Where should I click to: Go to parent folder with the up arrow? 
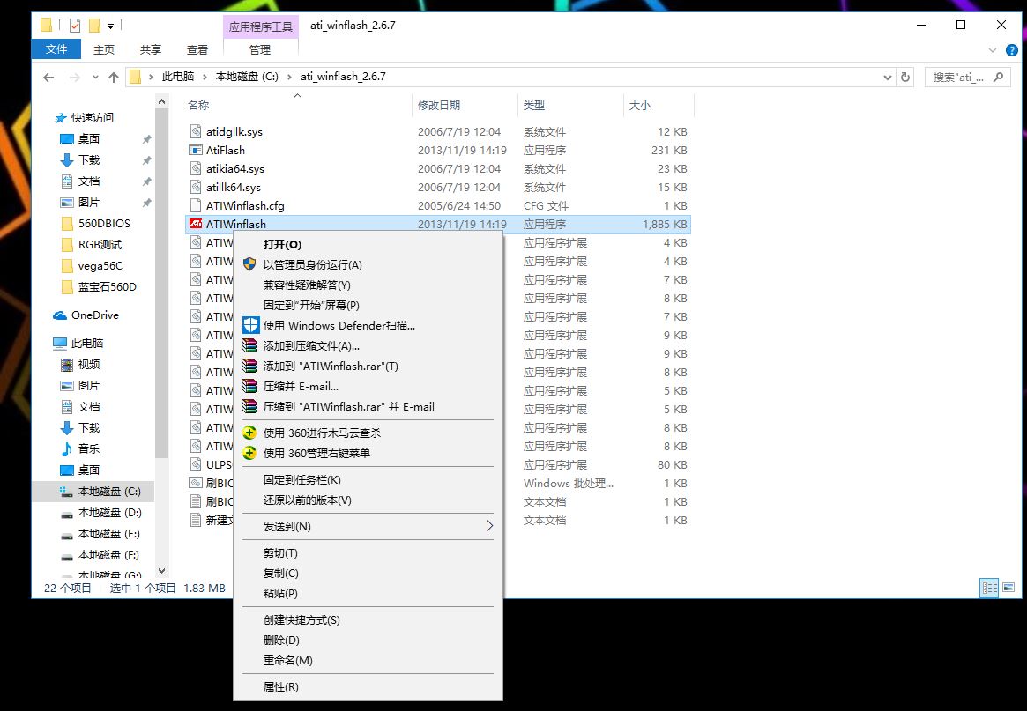click(x=114, y=77)
